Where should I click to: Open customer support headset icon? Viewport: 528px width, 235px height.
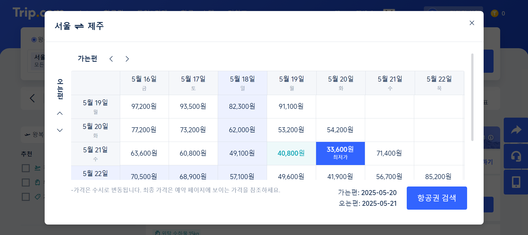(x=516, y=156)
